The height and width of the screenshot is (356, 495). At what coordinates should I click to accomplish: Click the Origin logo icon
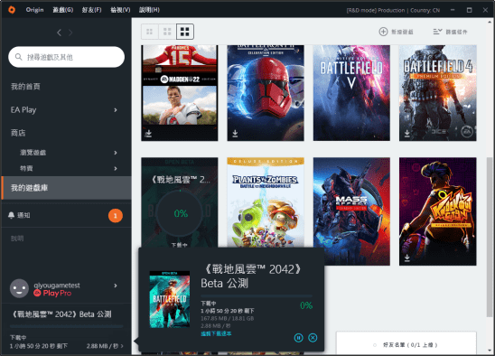[x=12, y=10]
